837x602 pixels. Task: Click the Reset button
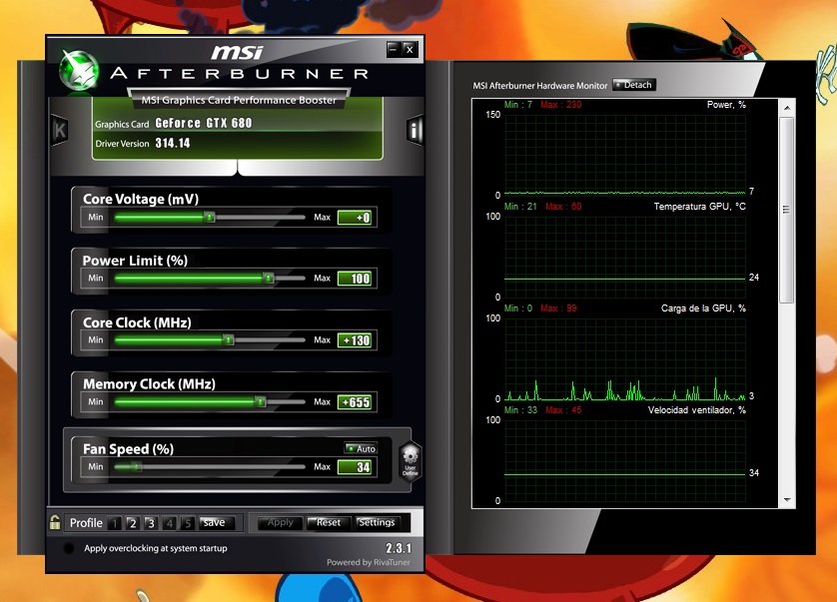coord(329,523)
